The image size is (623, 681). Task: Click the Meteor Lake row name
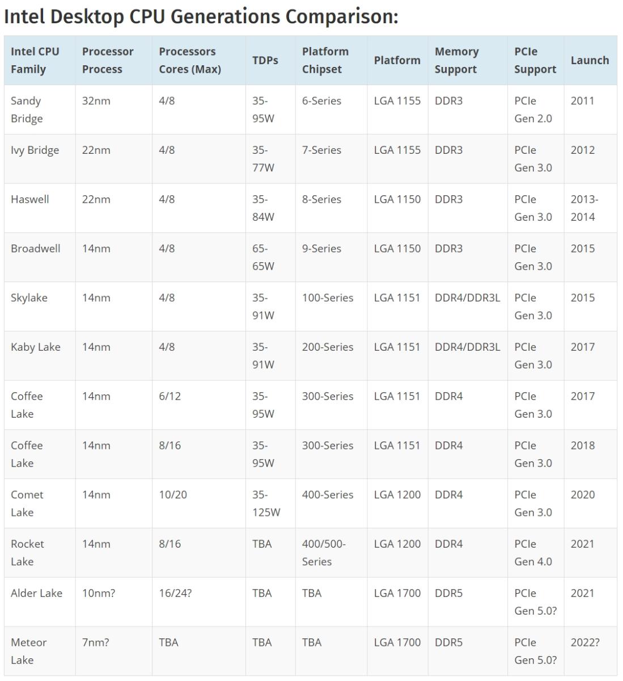pos(29,651)
